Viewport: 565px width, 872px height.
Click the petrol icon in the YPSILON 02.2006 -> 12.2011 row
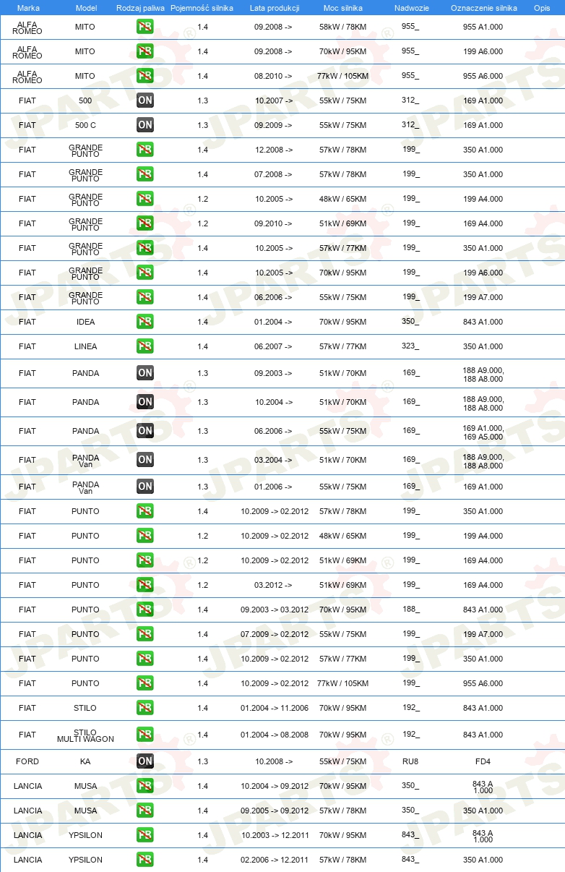(145, 860)
